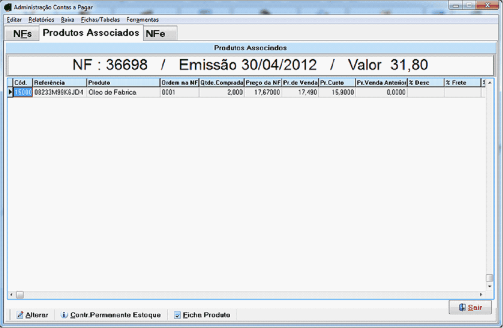Image resolution: width=503 pixels, height=328 pixels.
Task: Click the Cód. cell with value 15000
Action: 23,92
